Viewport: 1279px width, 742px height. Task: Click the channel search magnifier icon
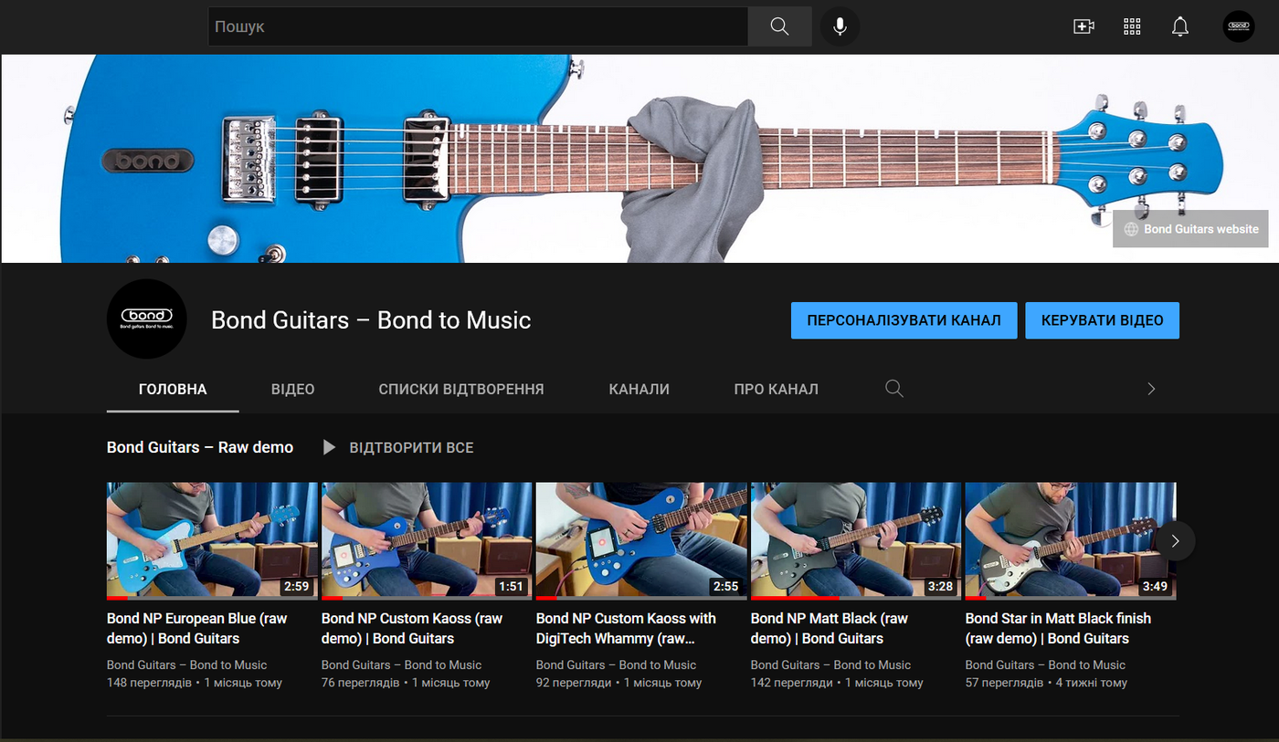click(x=894, y=389)
